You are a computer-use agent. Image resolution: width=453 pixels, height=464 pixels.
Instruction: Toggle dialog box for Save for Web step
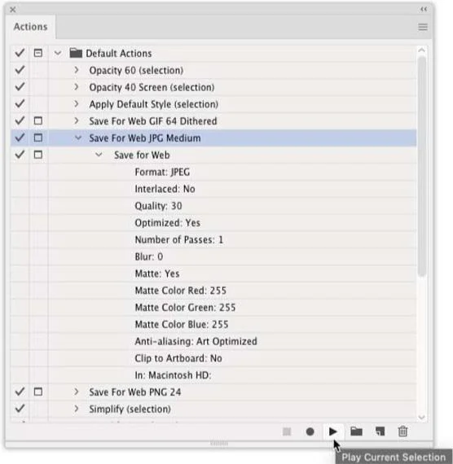click(x=38, y=155)
